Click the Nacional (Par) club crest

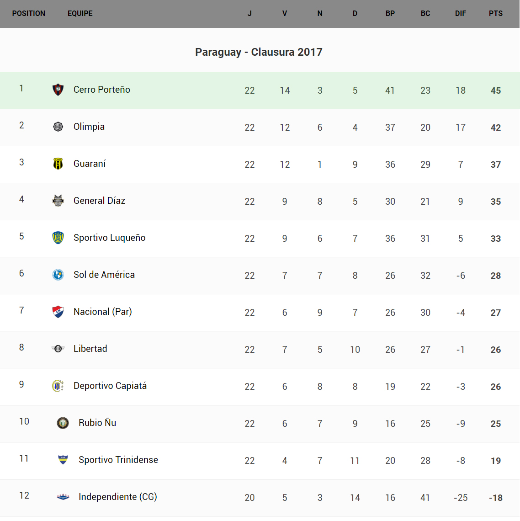[x=58, y=312]
